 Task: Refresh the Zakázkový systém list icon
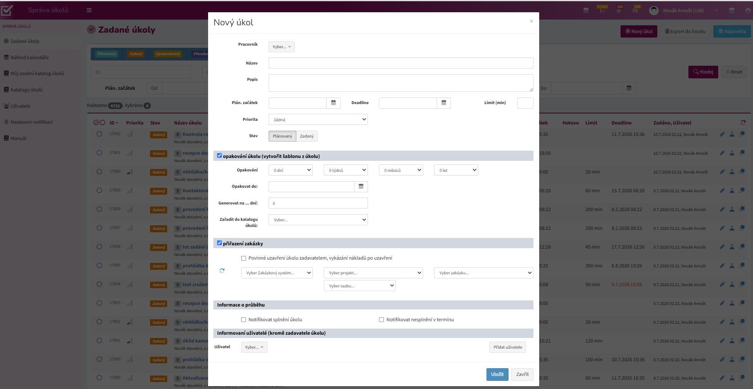[222, 271]
